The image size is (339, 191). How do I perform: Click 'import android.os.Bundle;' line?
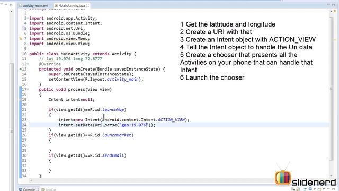[59, 33]
